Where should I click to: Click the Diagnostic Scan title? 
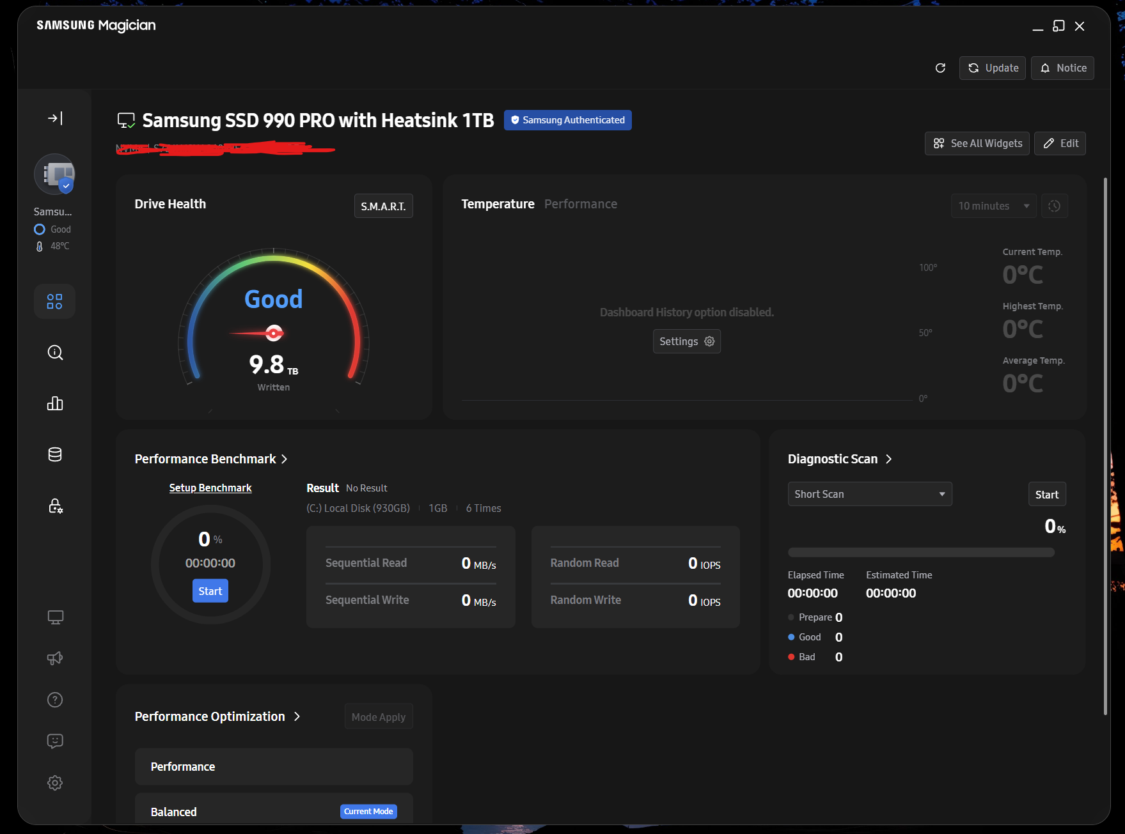point(833,459)
